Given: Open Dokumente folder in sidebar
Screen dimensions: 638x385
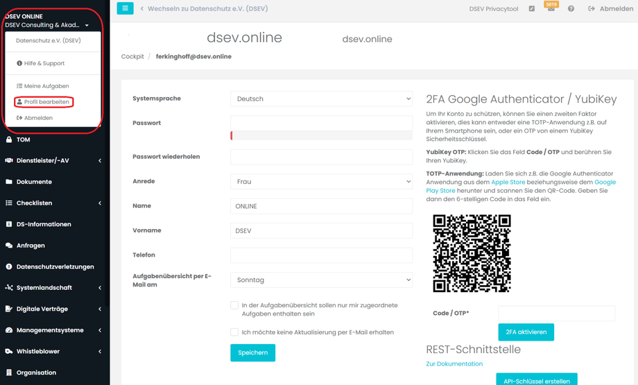Looking at the screenshot, I should [x=34, y=182].
